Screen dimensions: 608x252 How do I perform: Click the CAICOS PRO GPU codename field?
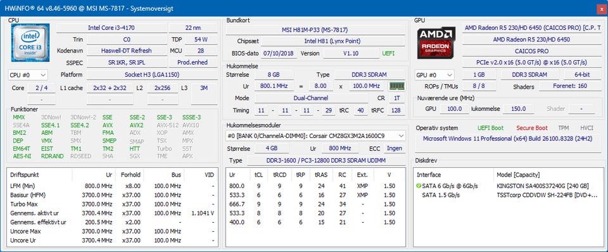(x=531, y=51)
